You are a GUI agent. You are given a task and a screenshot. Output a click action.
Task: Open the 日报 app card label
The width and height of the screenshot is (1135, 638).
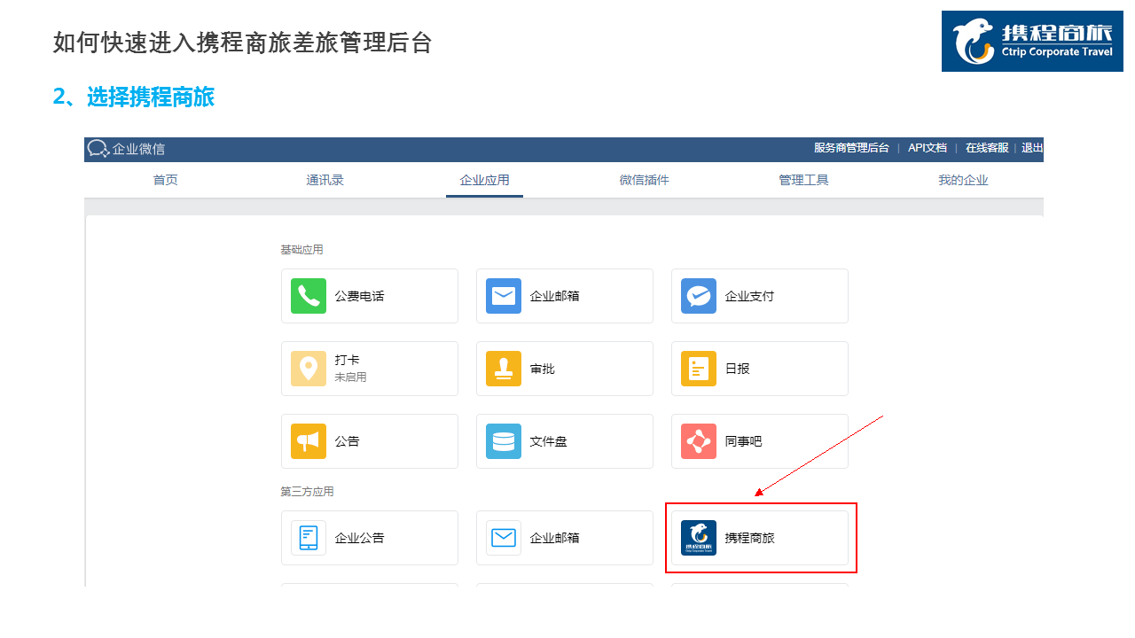pyautogui.click(x=738, y=369)
